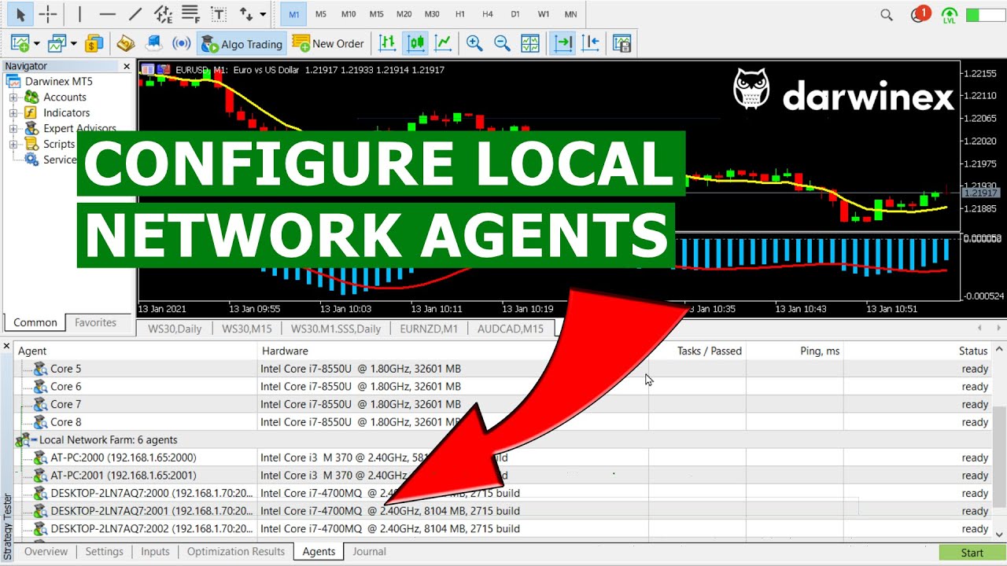Launch the gold MetaEditor IDE icon
The image size is (1007, 566).
(x=126, y=44)
